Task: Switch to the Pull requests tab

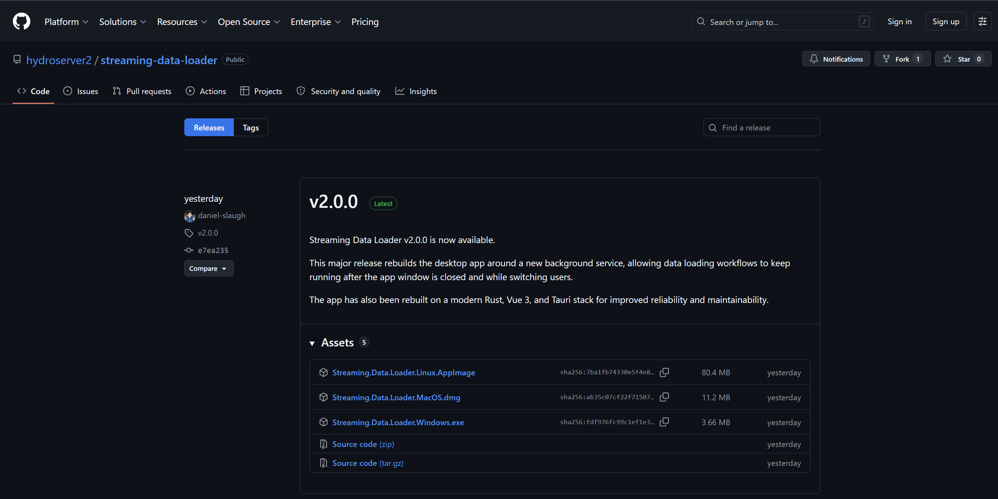Action: coord(142,91)
